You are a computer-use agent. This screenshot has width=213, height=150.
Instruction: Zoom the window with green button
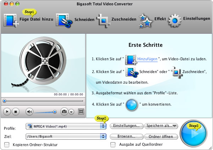[17, 4]
